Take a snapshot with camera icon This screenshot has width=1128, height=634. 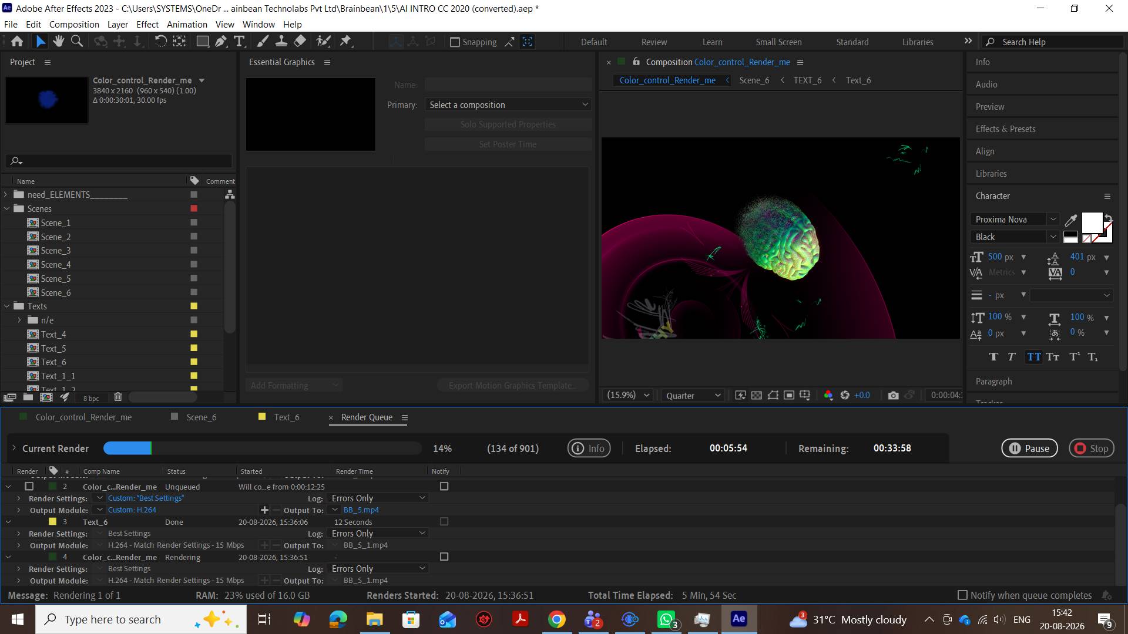[893, 395]
